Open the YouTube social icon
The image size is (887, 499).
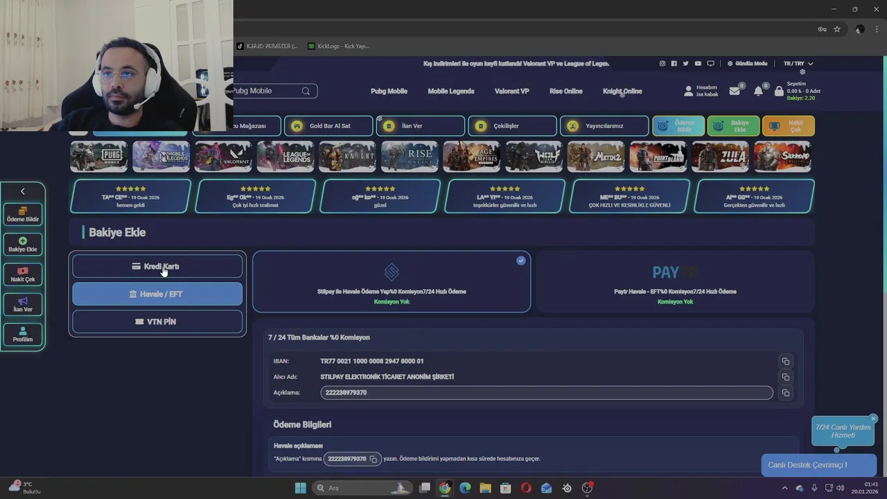tap(698, 64)
